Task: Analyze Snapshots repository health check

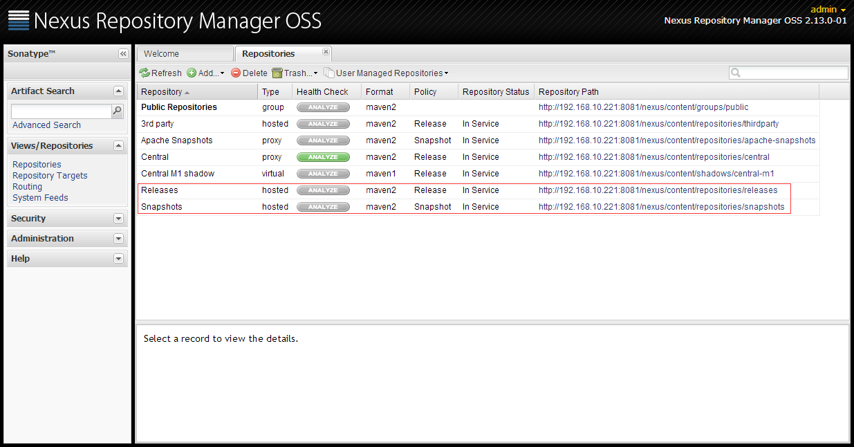Action: point(323,207)
